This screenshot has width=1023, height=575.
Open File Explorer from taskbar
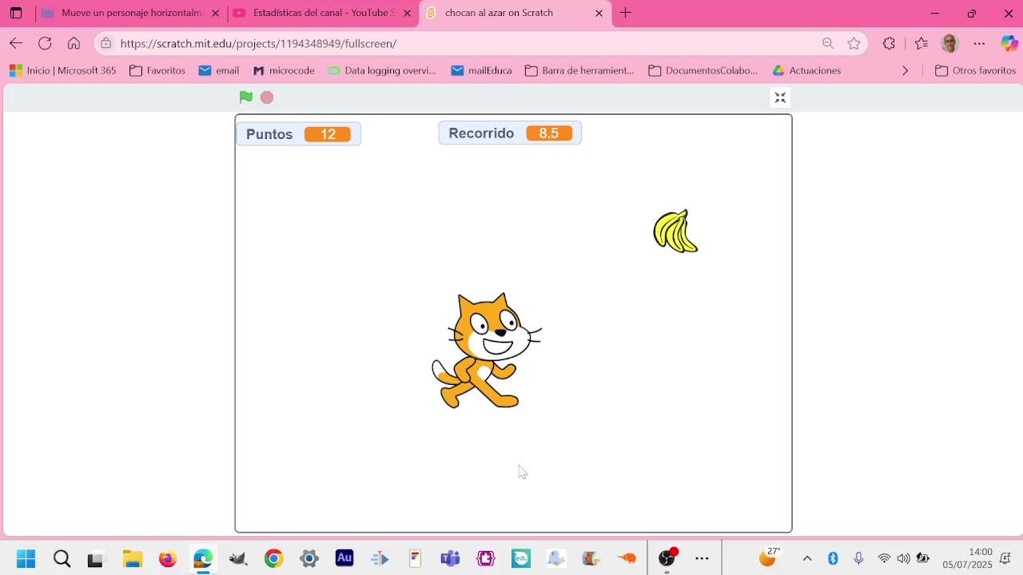(x=132, y=558)
